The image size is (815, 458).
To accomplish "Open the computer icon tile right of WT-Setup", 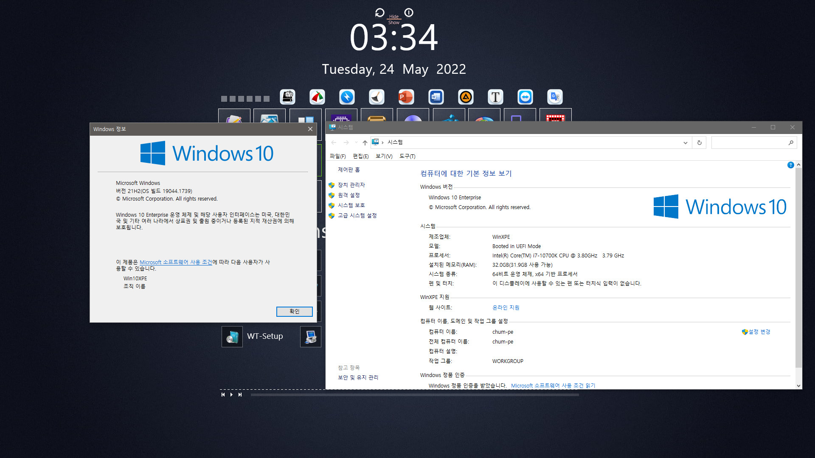I will click(x=311, y=337).
